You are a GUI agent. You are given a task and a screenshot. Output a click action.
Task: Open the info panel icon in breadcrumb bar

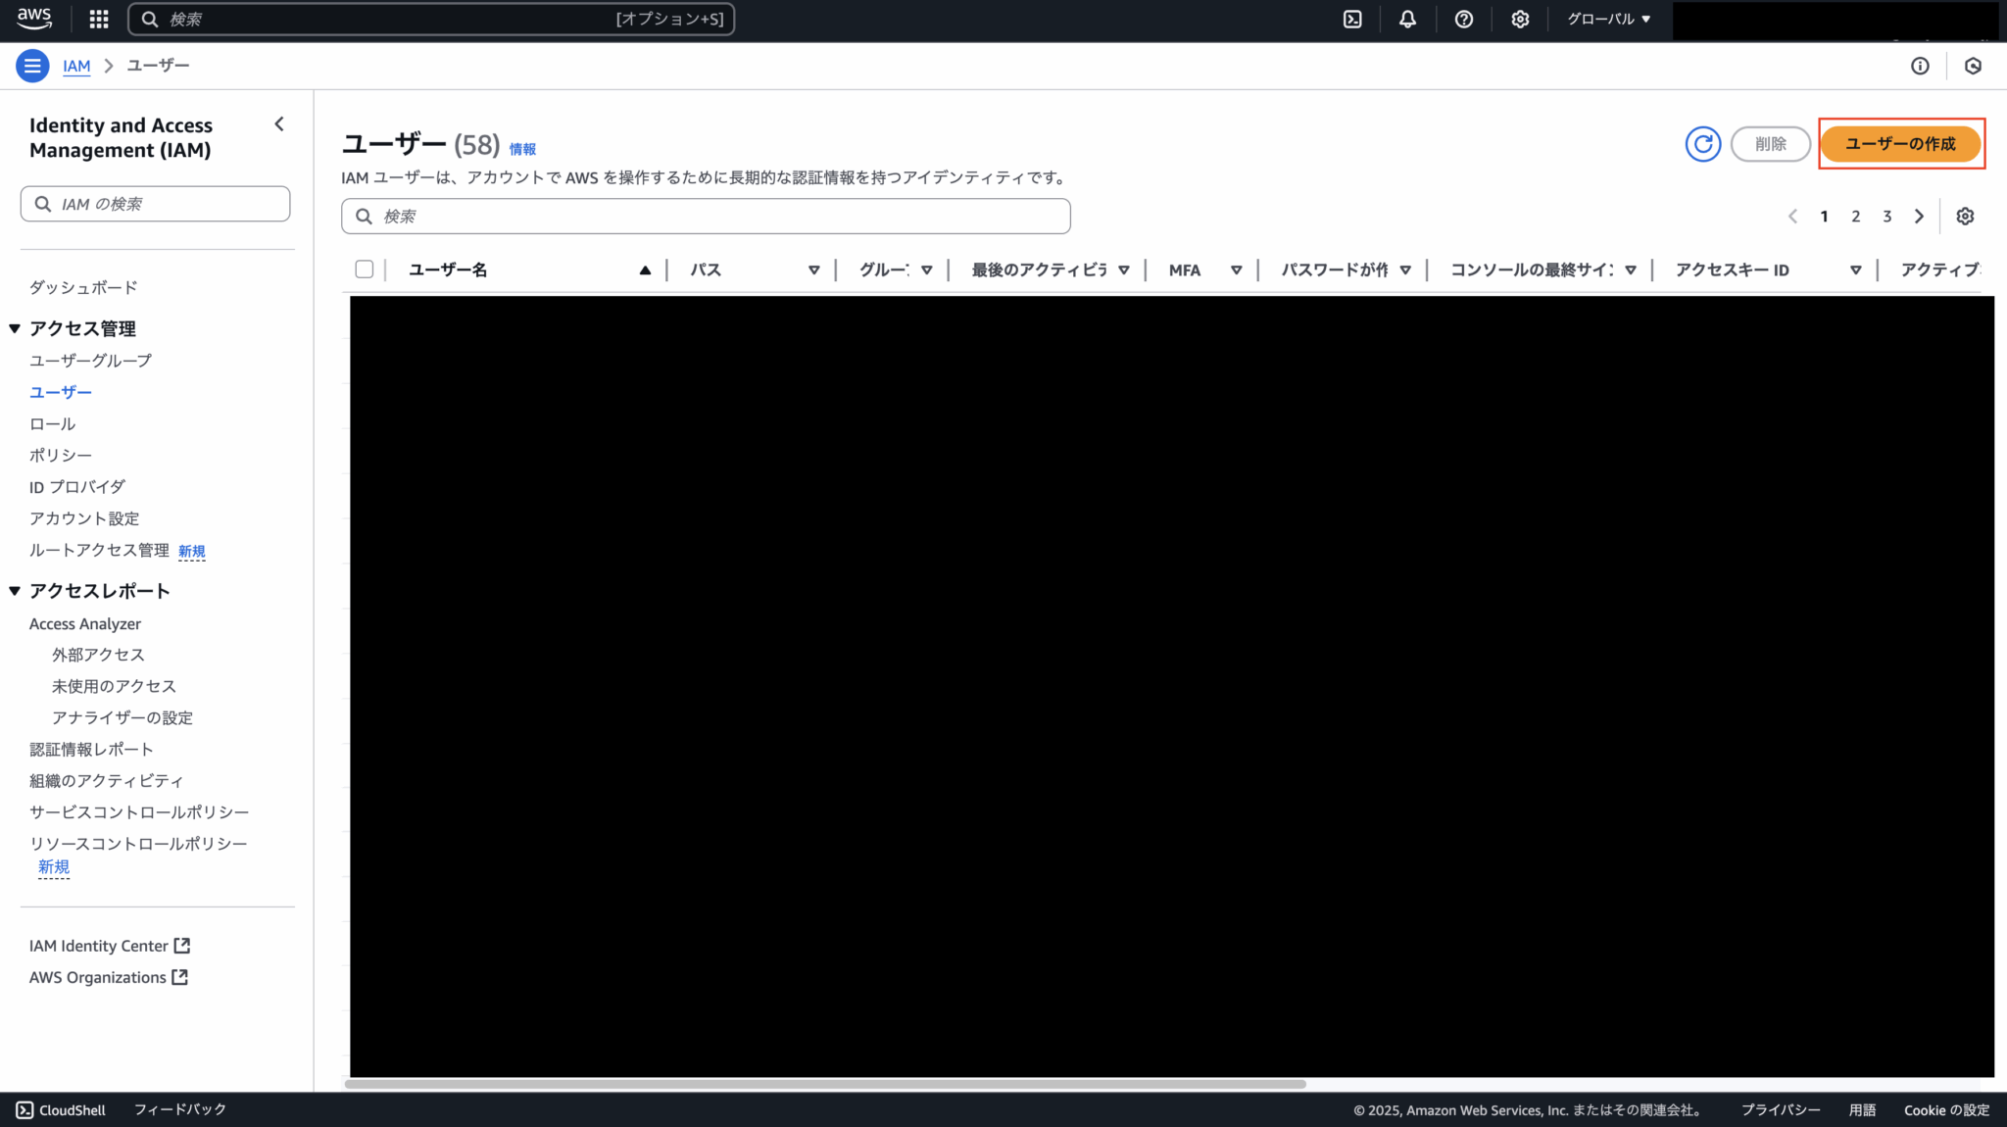point(1920,66)
